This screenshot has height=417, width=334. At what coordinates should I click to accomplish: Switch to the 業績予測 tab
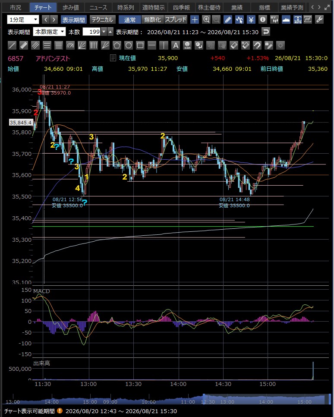(292, 8)
